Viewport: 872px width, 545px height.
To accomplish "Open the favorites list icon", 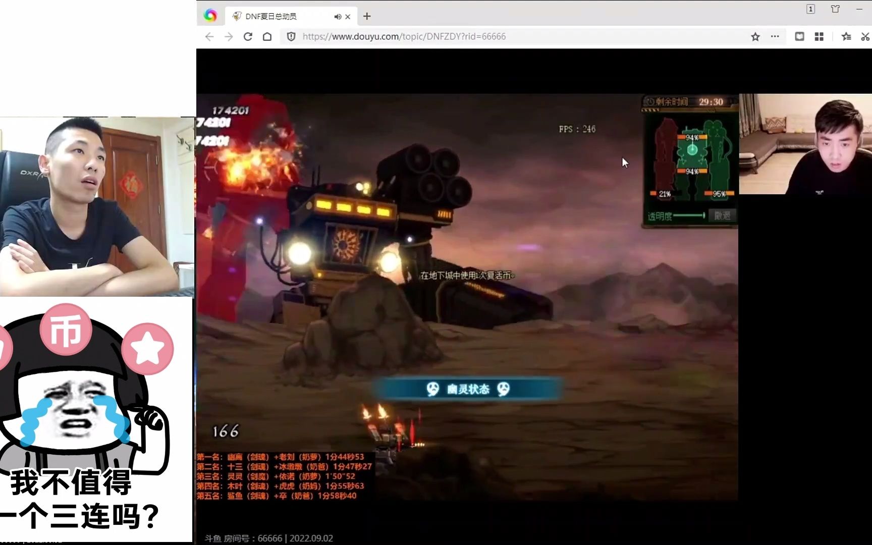I will [846, 36].
